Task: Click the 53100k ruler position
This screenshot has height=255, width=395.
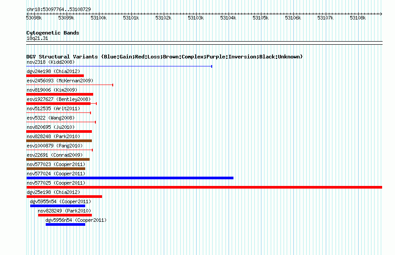Action: click(99, 18)
